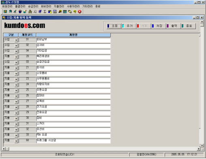The width and height of the screenshot is (206, 159).
Task: Click the account name field of code 01
Action: [73, 40]
